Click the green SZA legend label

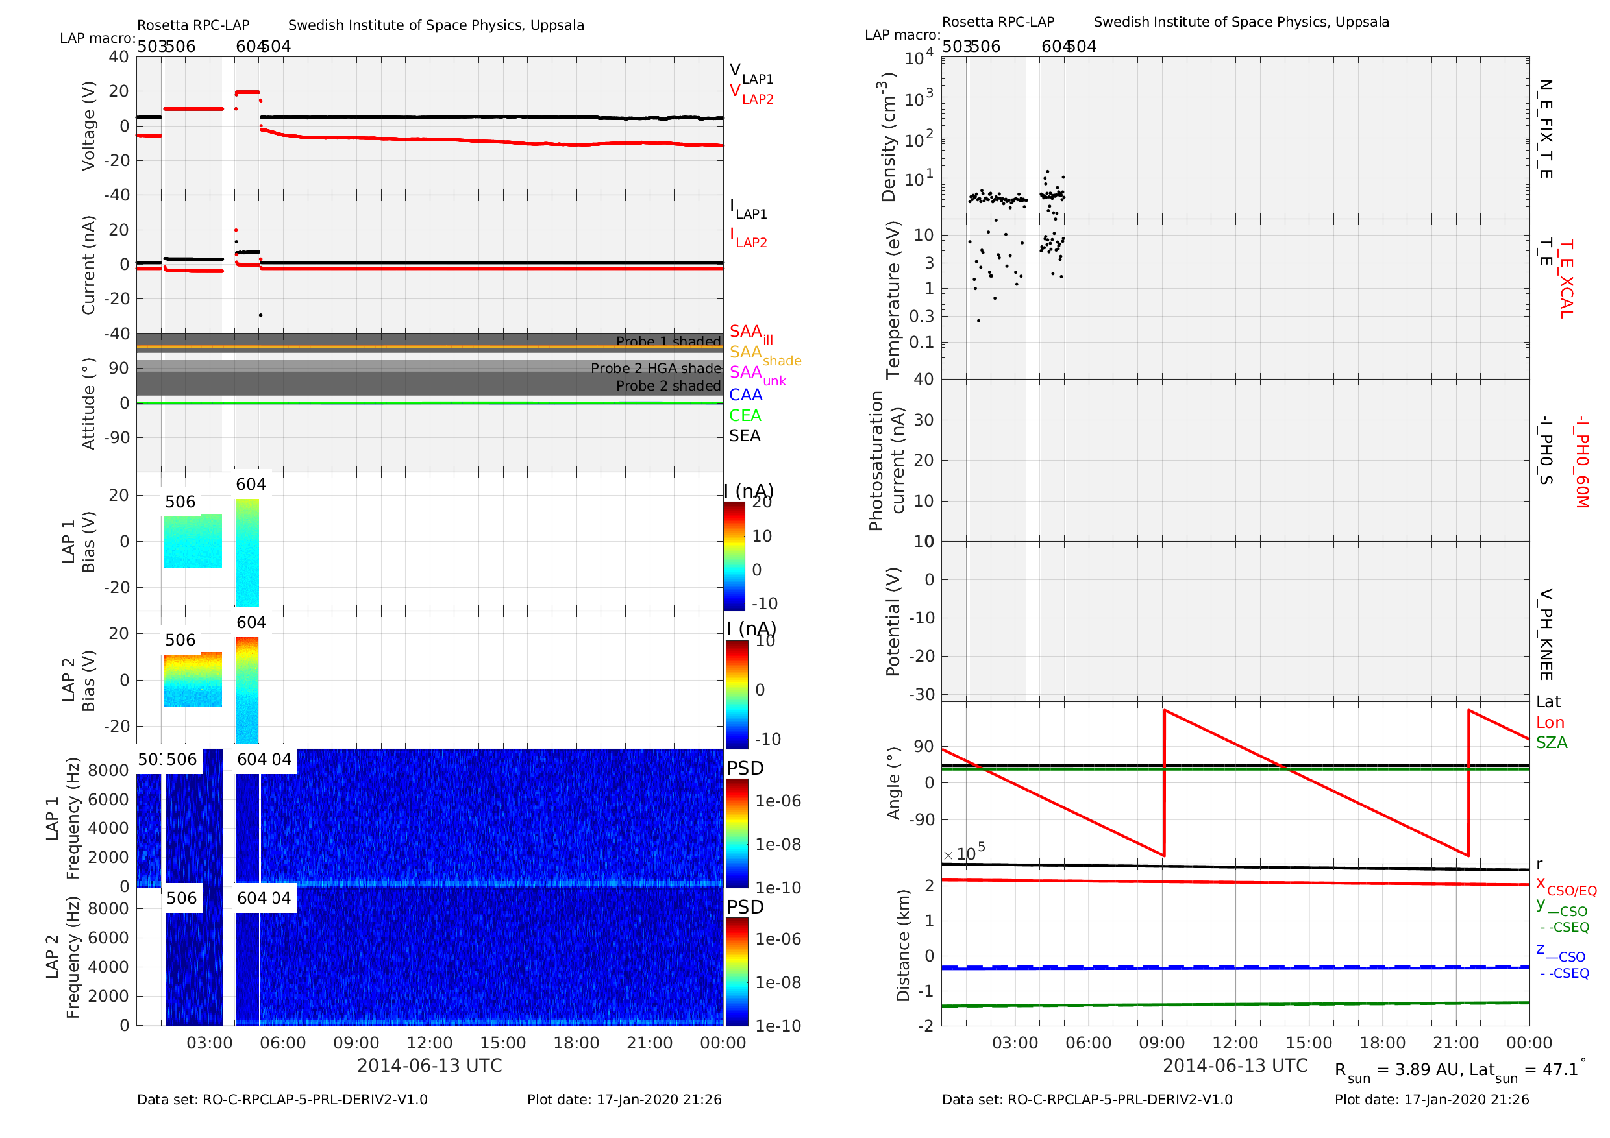point(1552,743)
